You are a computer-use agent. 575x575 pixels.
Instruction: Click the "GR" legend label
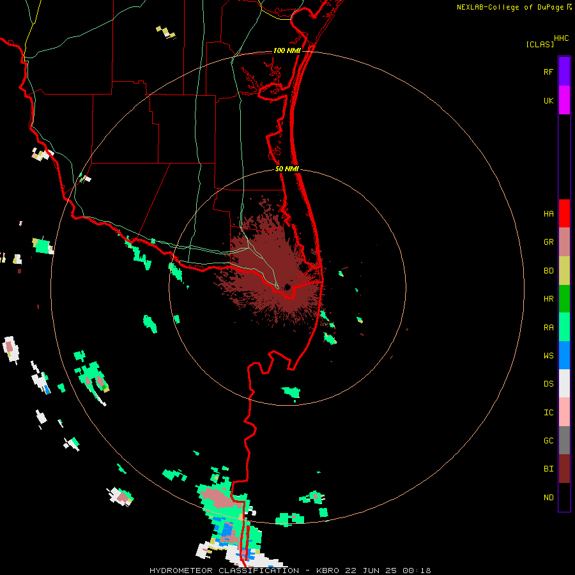pos(548,242)
